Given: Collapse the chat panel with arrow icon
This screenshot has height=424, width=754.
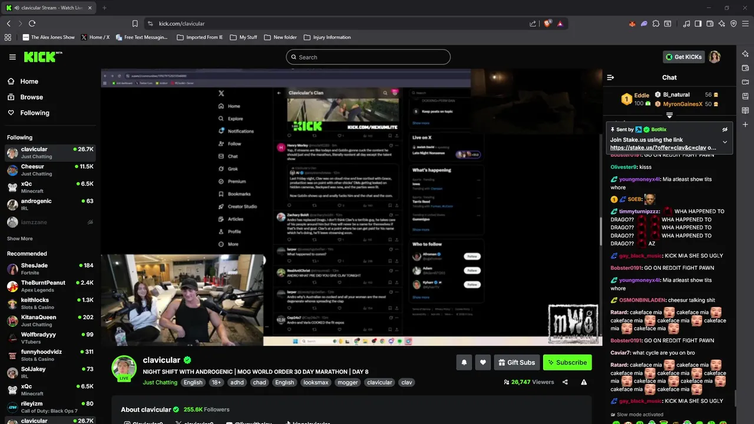Looking at the screenshot, I should (x=610, y=77).
